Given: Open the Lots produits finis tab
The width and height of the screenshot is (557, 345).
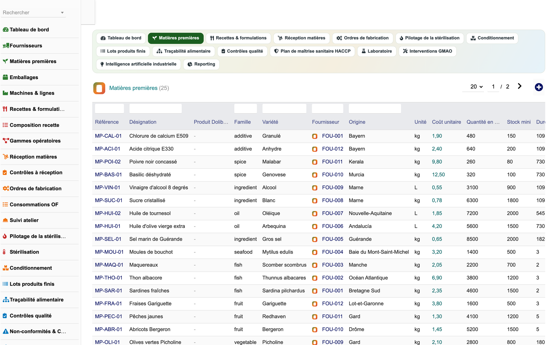Looking at the screenshot, I should (123, 51).
